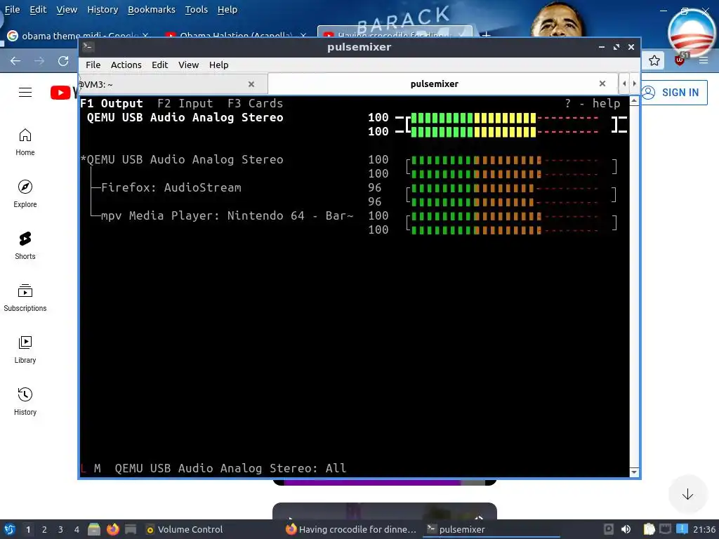Close the pulsemixer terminal tab
The width and height of the screenshot is (719, 539).
pyautogui.click(x=602, y=84)
